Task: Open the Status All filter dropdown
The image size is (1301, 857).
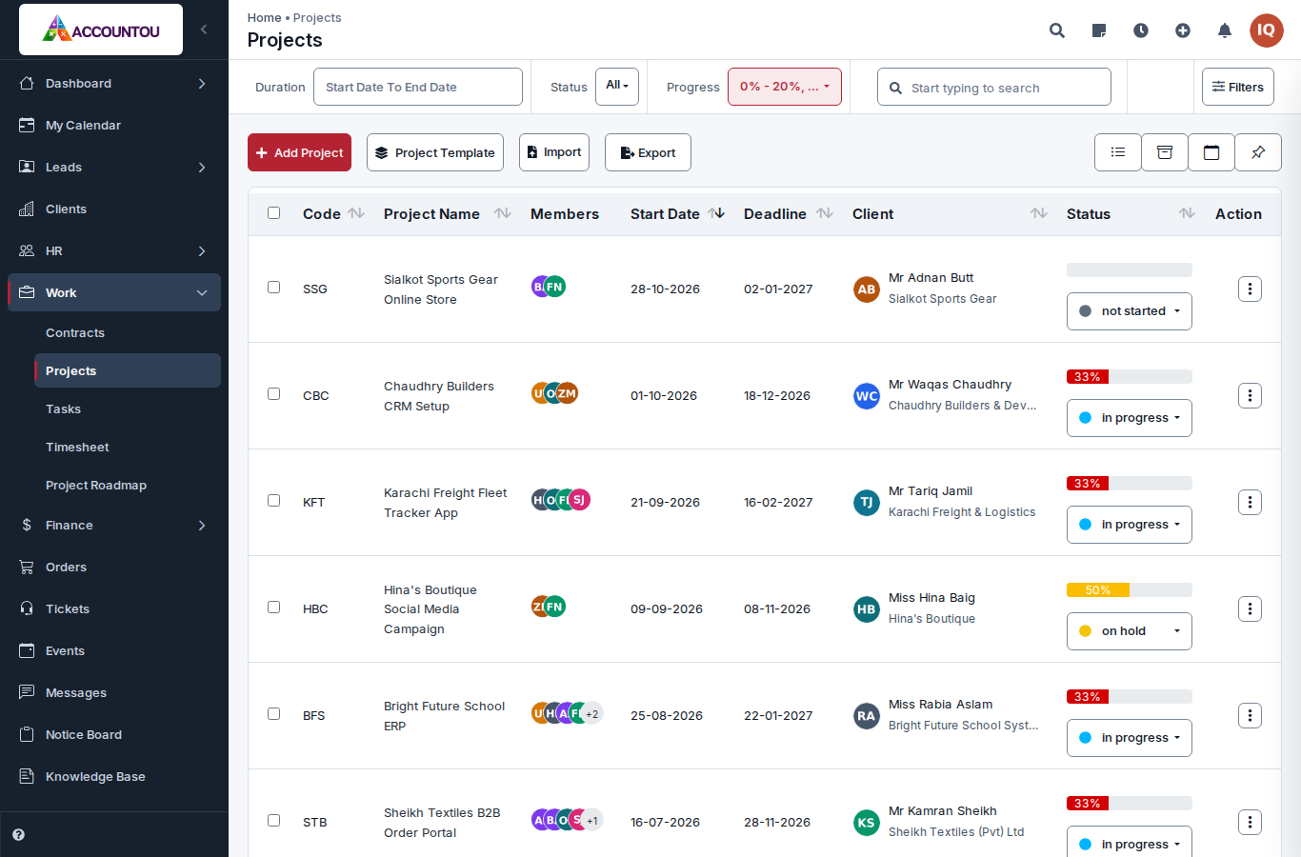Action: 617,87
